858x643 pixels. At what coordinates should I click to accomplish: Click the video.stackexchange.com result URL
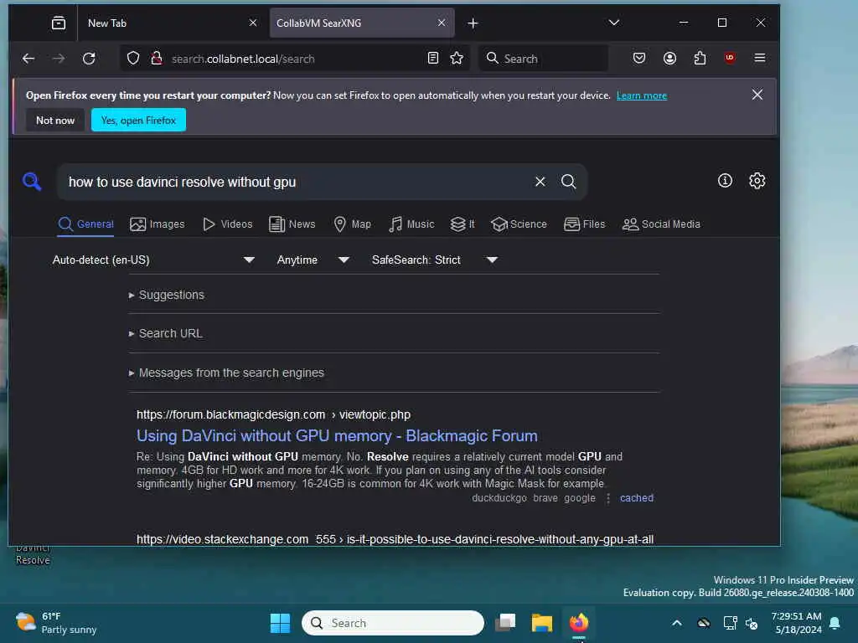coord(395,539)
